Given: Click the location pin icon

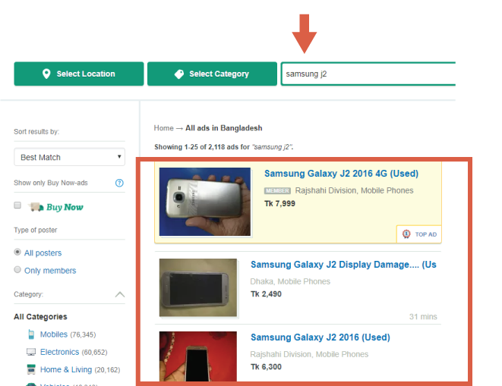Looking at the screenshot, I should (46, 74).
